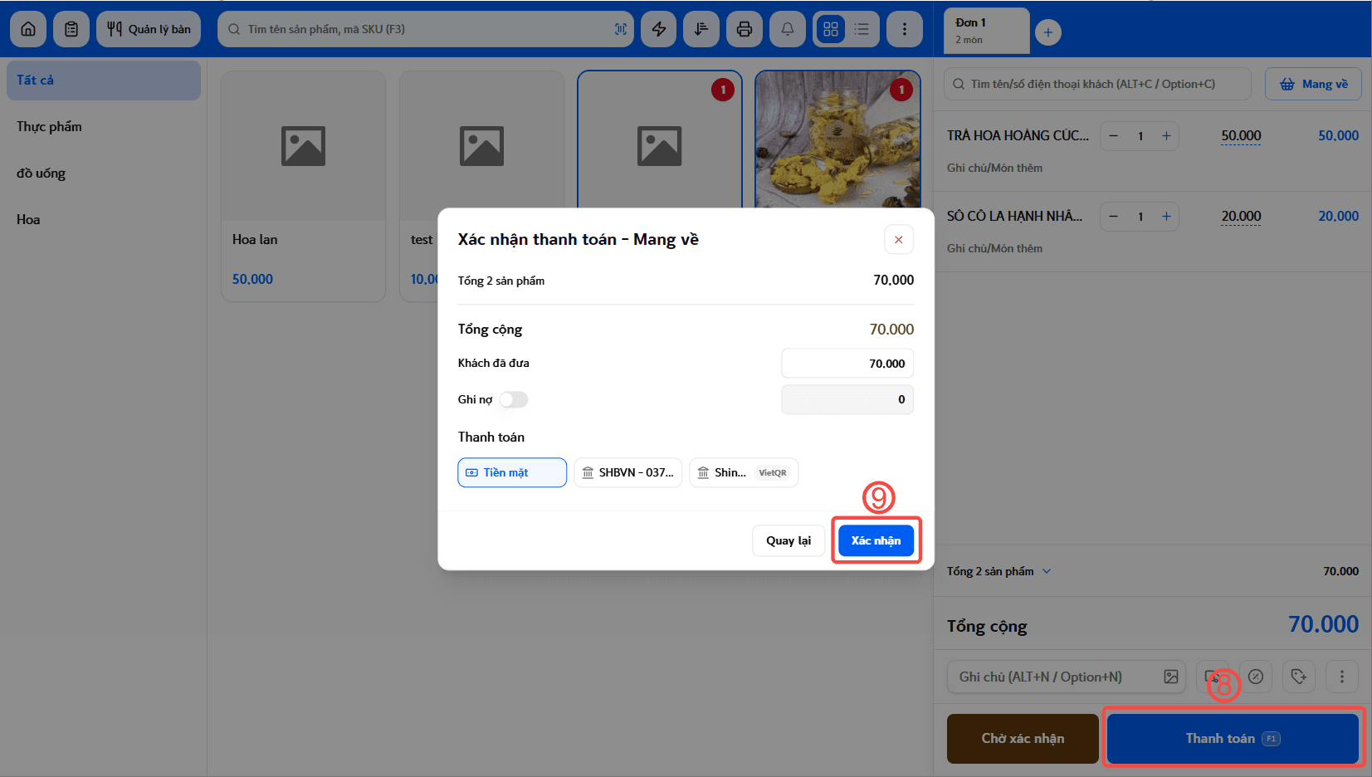This screenshot has height=777, width=1372.
Task: Click the Chờ xác nhận button
Action: click(1023, 739)
